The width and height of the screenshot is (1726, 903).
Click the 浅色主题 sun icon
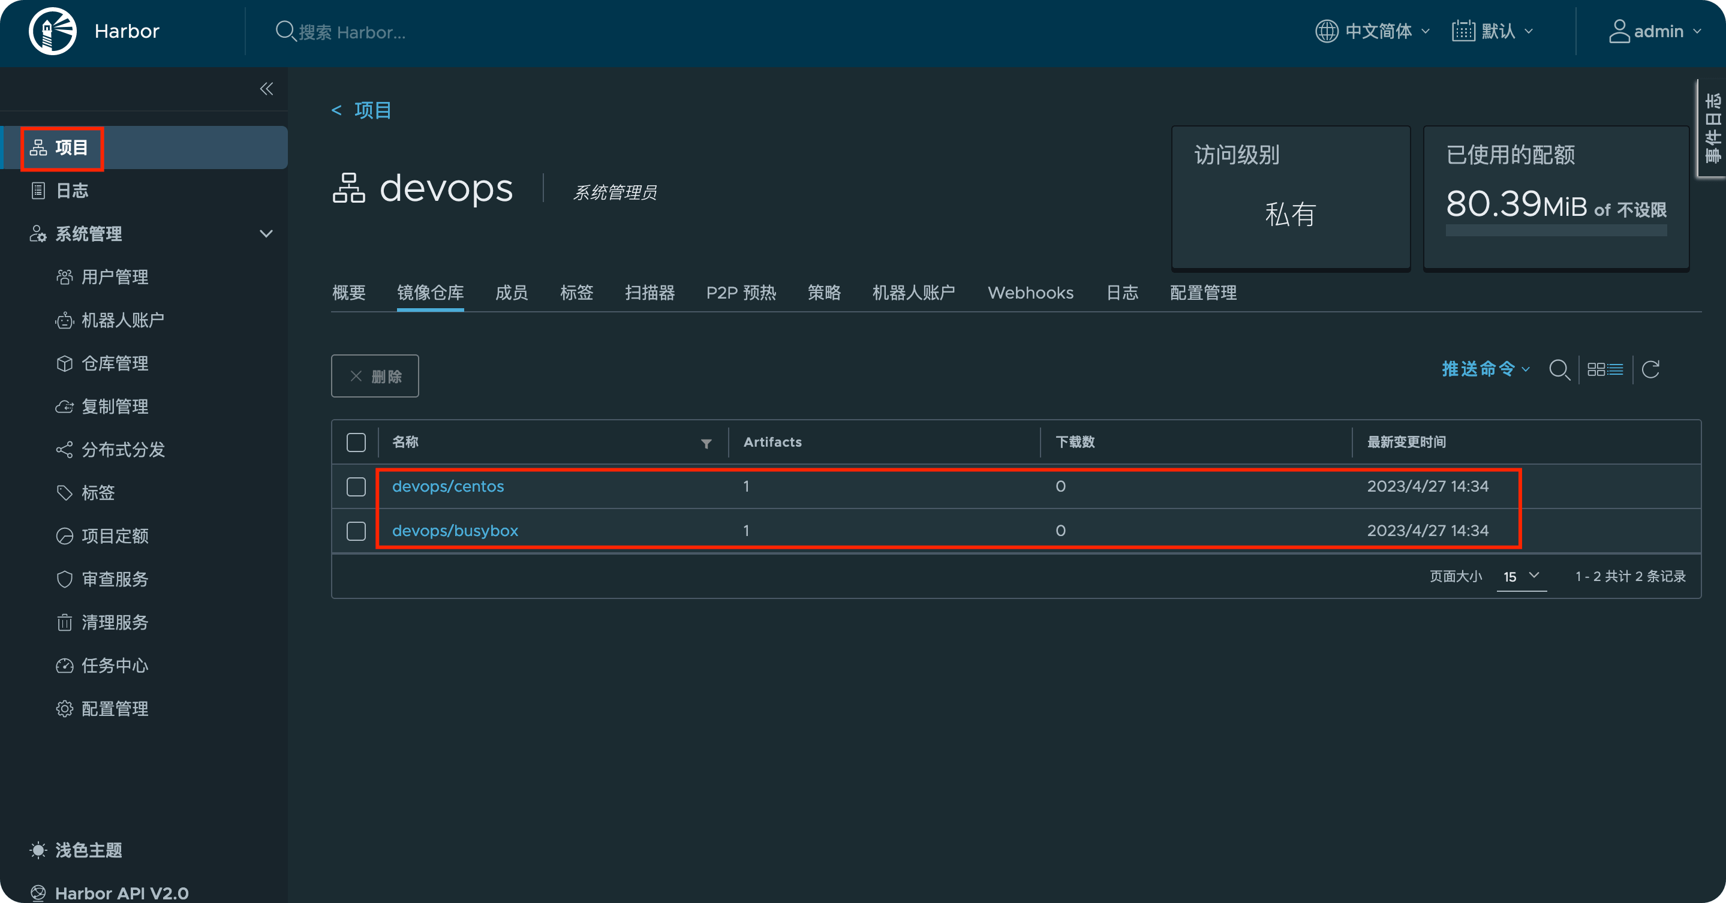click(38, 850)
